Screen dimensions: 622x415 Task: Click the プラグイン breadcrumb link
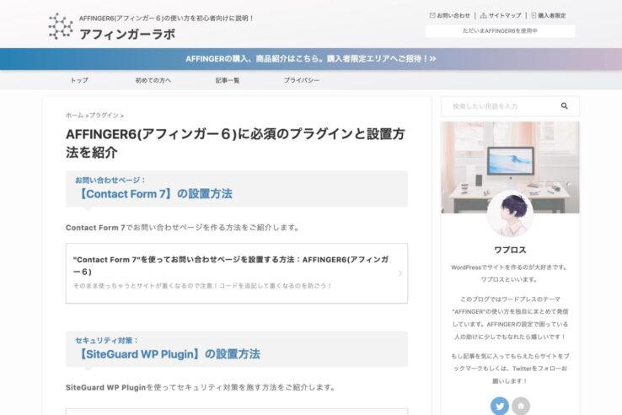104,116
